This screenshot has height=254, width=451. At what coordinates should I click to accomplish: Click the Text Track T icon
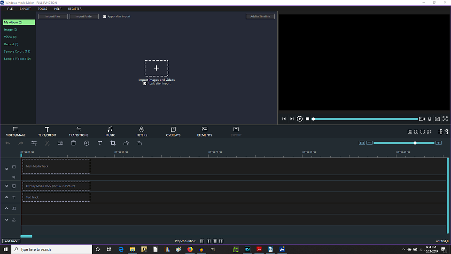[14, 197]
